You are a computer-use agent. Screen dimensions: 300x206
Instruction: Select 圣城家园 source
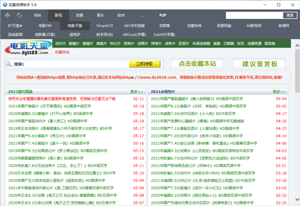tap(15, 34)
